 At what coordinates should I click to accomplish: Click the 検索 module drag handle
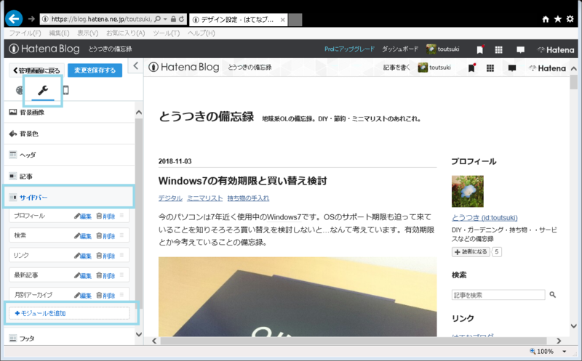coord(121,235)
